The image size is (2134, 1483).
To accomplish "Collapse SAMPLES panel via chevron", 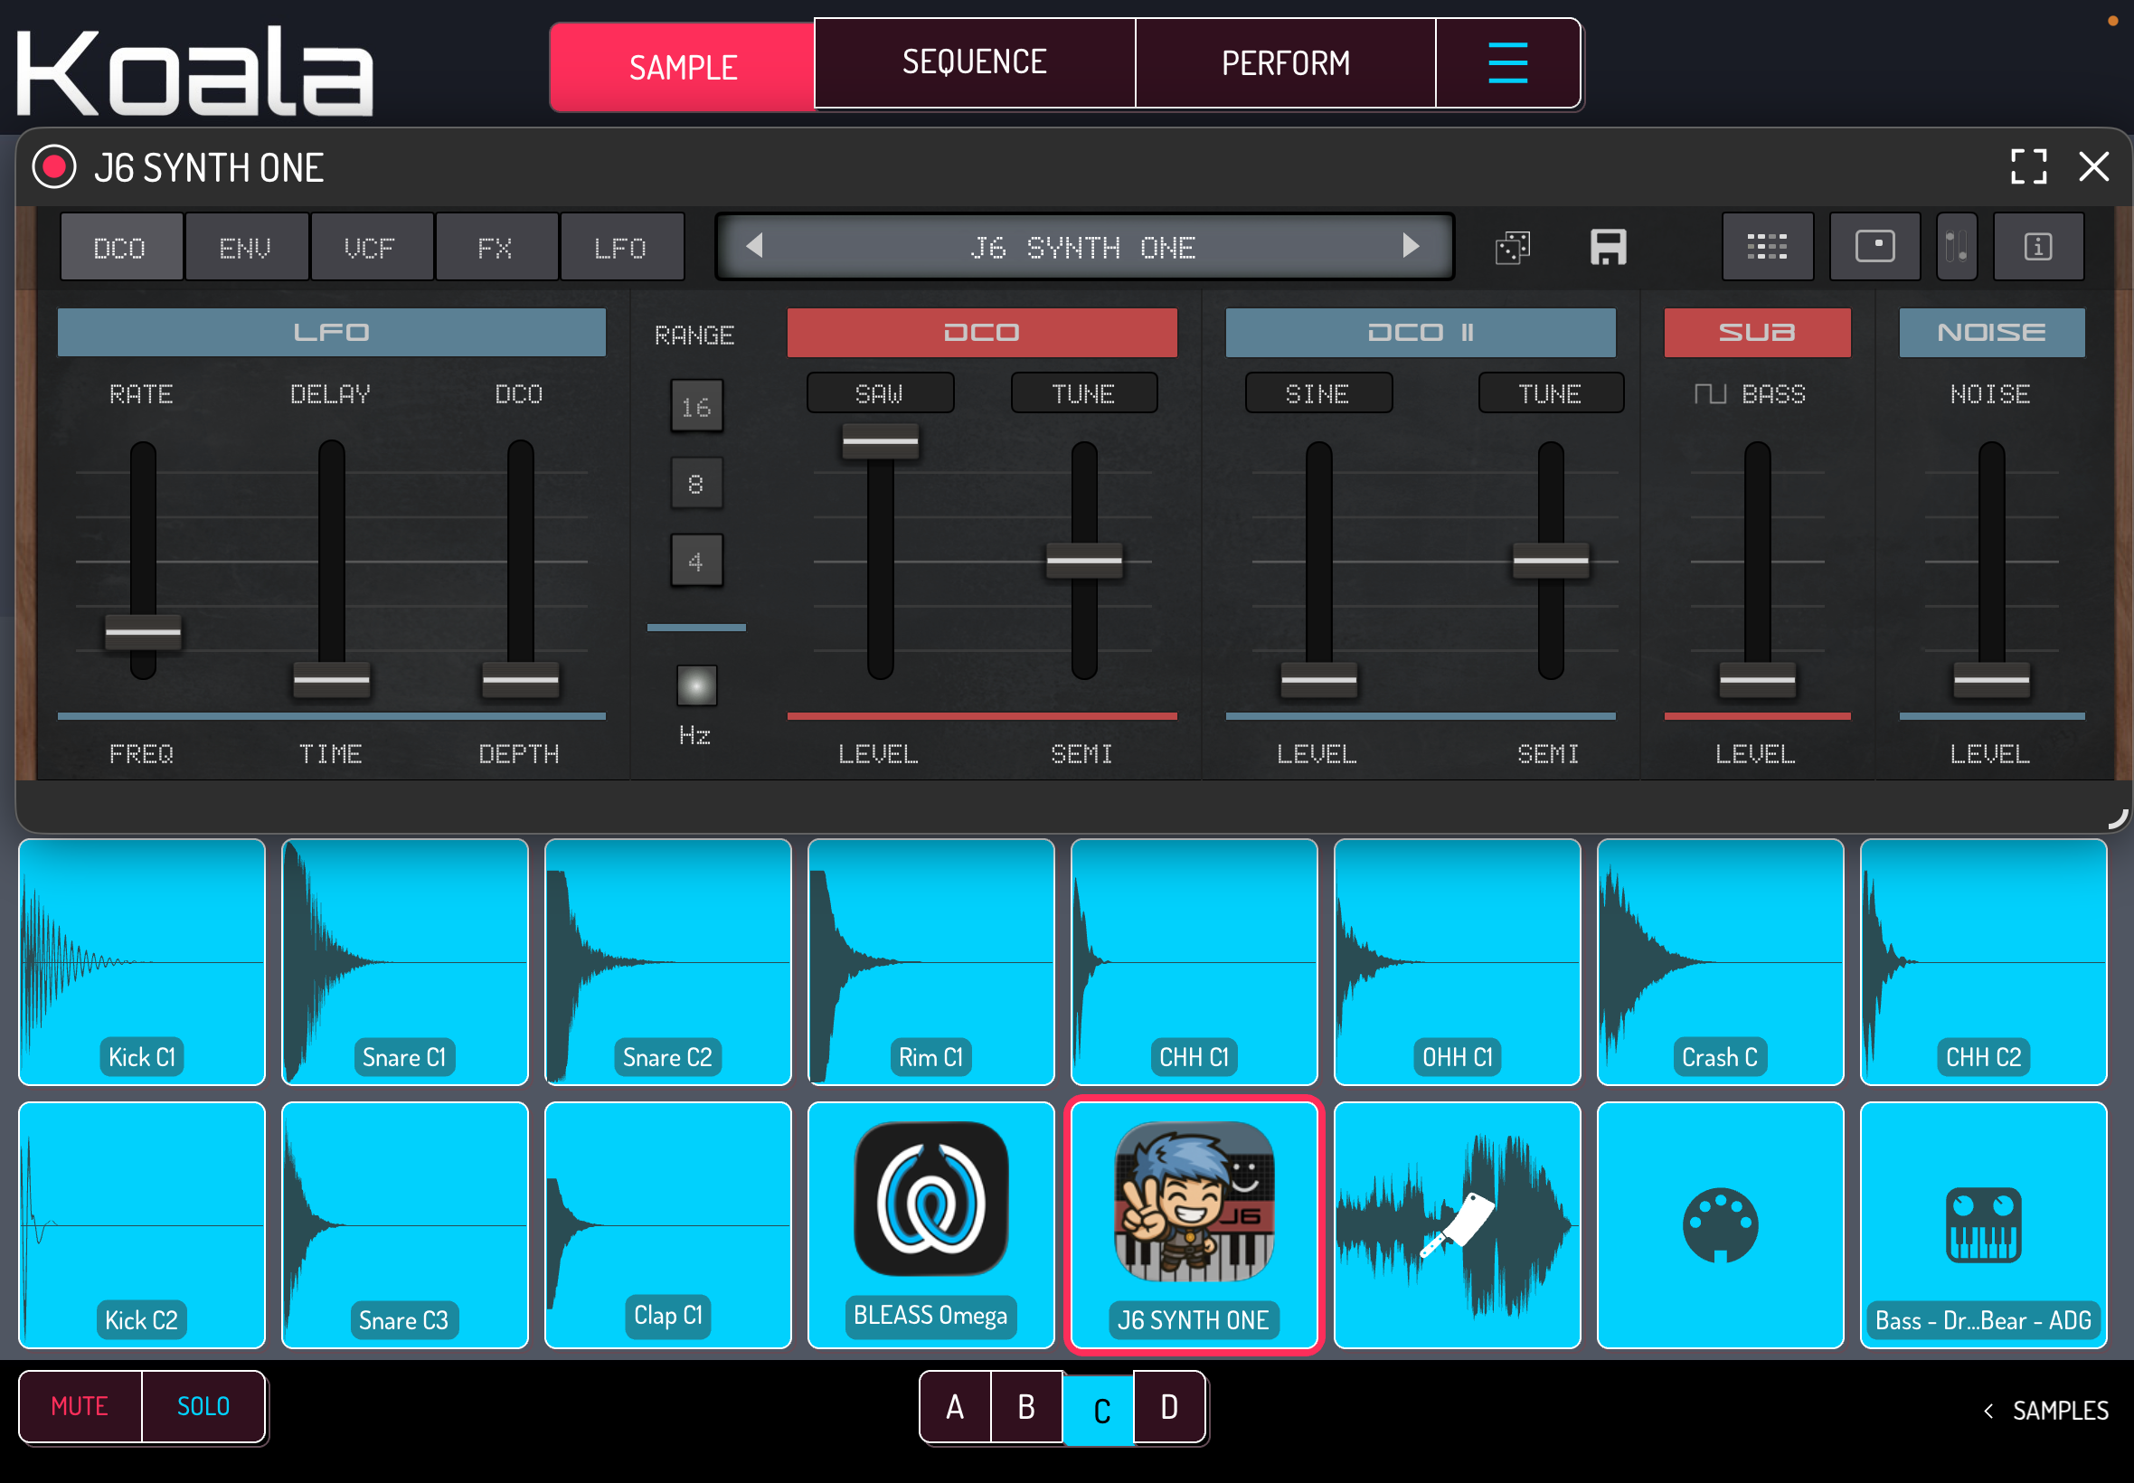I will (x=1989, y=1411).
